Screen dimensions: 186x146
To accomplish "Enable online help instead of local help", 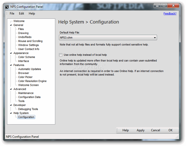I will (60, 55).
